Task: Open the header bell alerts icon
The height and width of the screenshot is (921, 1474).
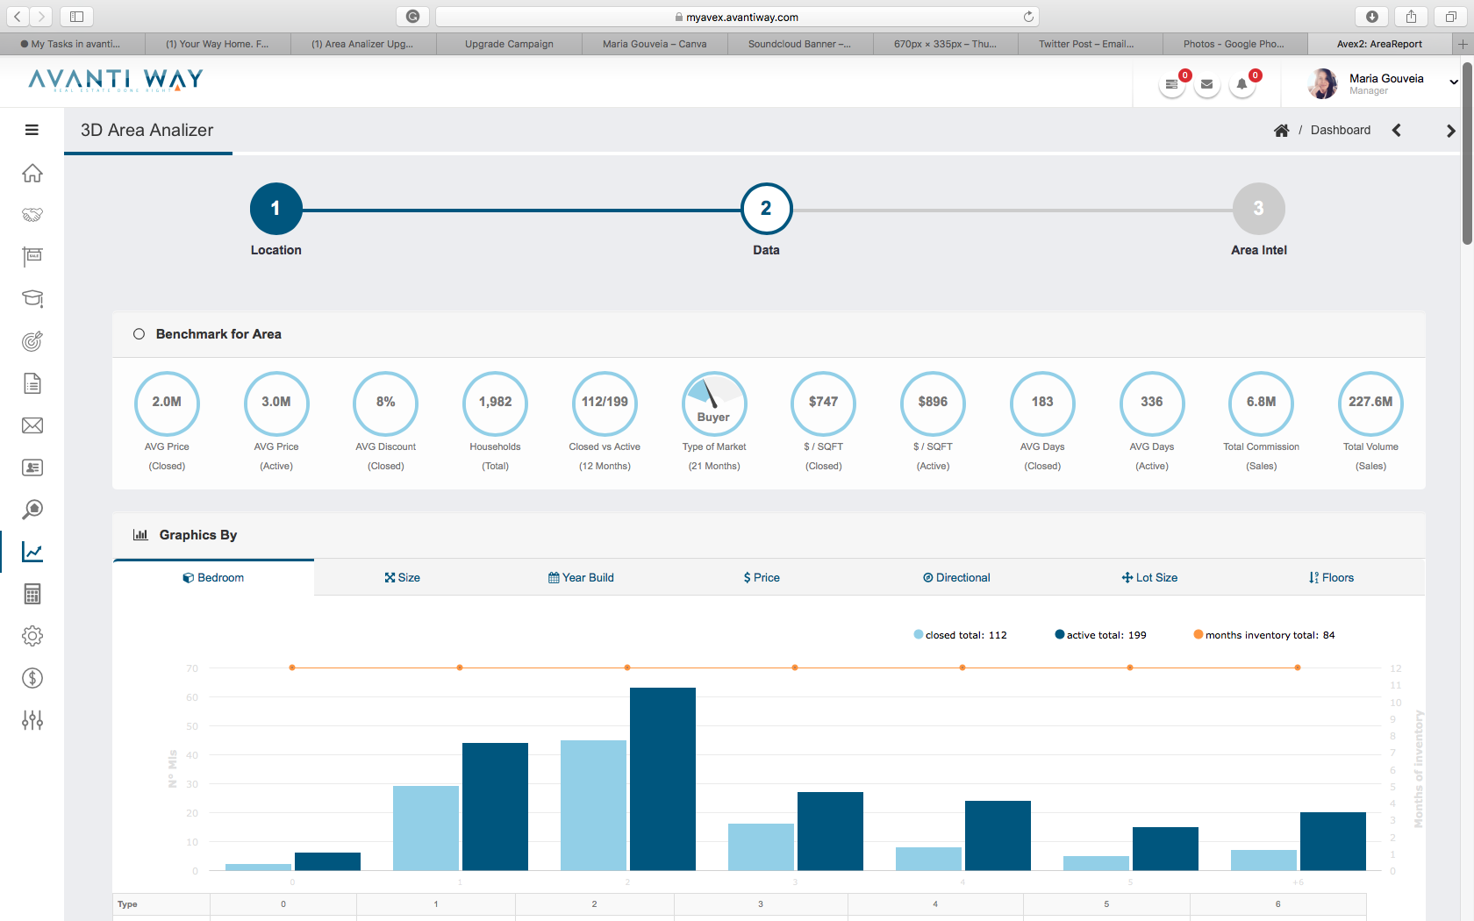Action: point(1242,84)
